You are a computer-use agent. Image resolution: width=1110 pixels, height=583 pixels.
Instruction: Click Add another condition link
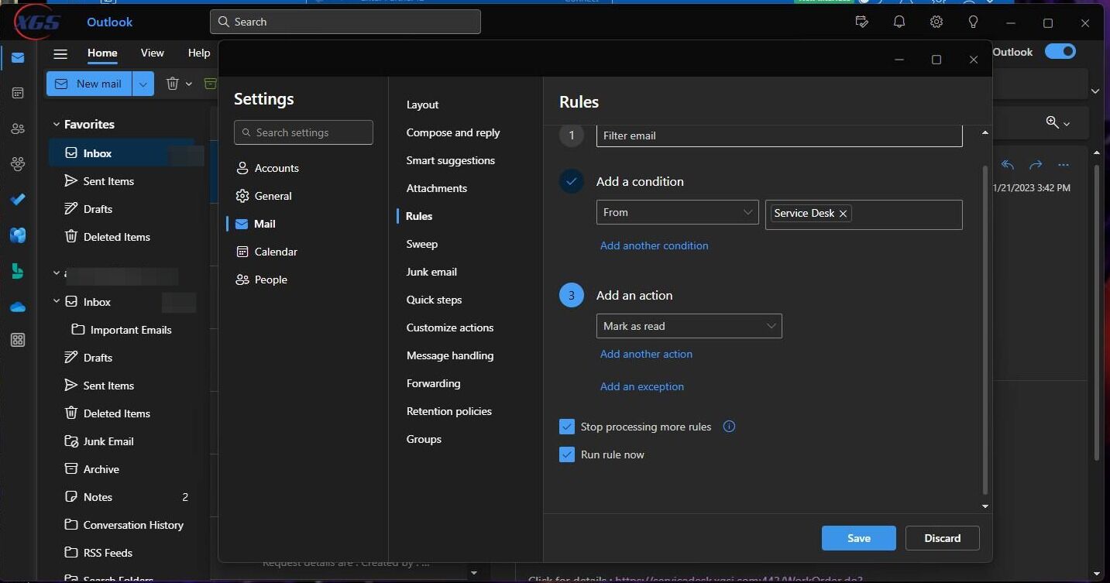pyautogui.click(x=654, y=245)
